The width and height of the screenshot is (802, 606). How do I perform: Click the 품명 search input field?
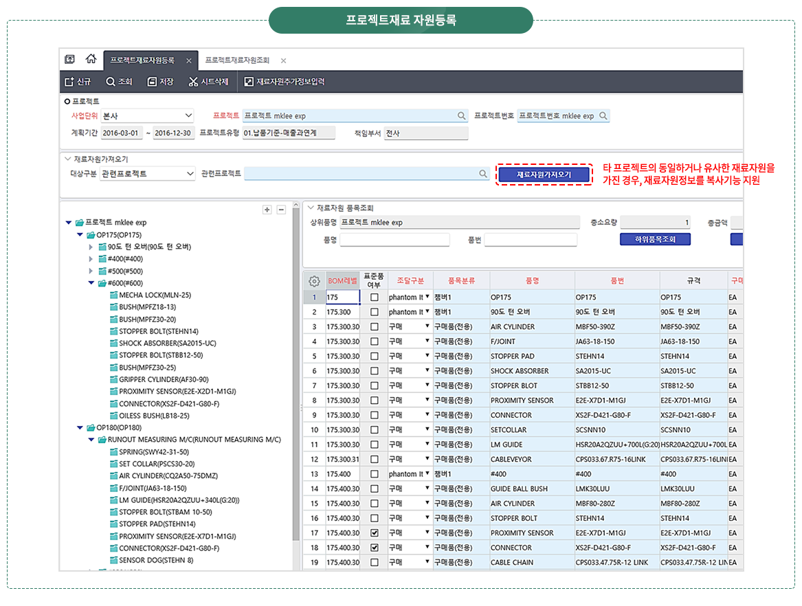pyautogui.click(x=394, y=239)
